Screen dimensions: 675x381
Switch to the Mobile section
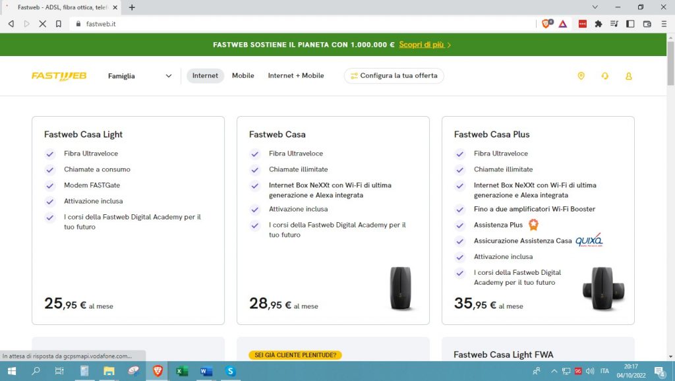(x=243, y=76)
